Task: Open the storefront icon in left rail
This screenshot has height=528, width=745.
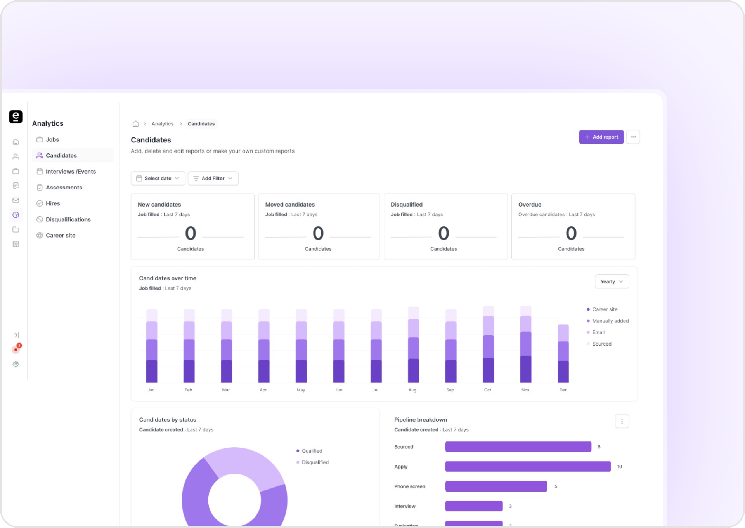Action: pyautogui.click(x=16, y=244)
